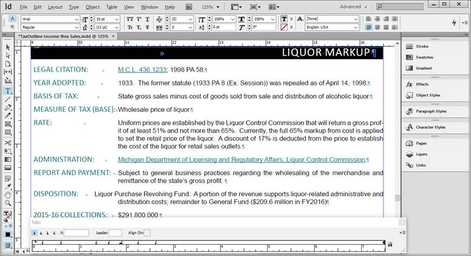
Task: Select the Line tool
Action: point(8,99)
